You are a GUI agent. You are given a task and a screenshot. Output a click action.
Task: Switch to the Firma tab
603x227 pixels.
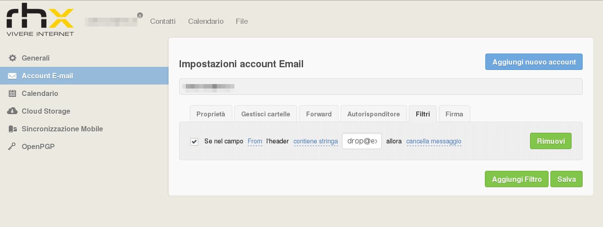pyautogui.click(x=454, y=114)
